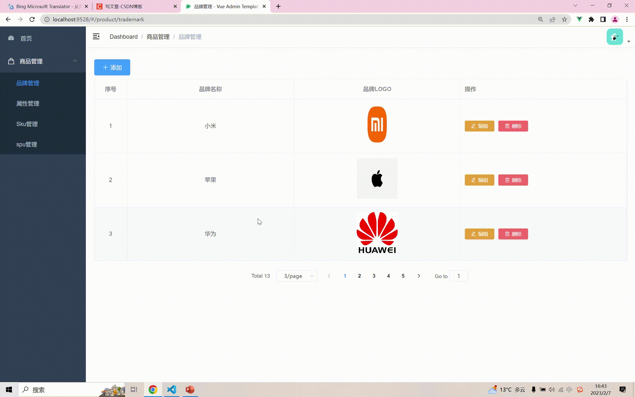Viewport: 635px width, 397px height.
Task: Toggle the sidebar hamburger icon
Action: coord(96,36)
